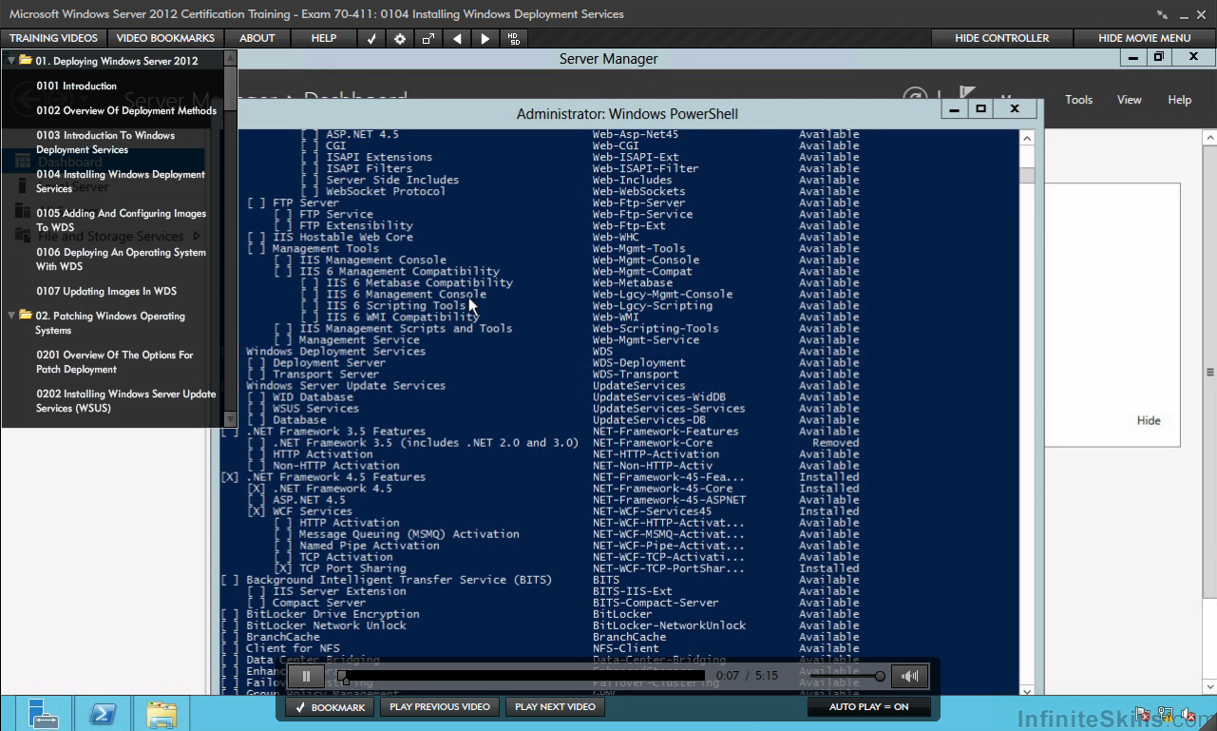The image size is (1217, 731).
Task: Click 'BitLocker-NetworkUnlock' text in PowerShell
Action: (670, 625)
